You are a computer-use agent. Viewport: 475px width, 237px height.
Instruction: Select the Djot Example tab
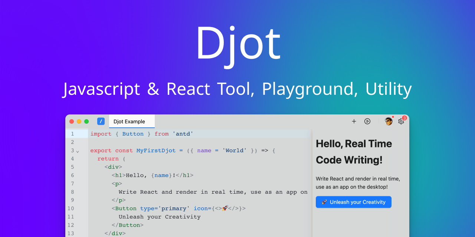132,121
